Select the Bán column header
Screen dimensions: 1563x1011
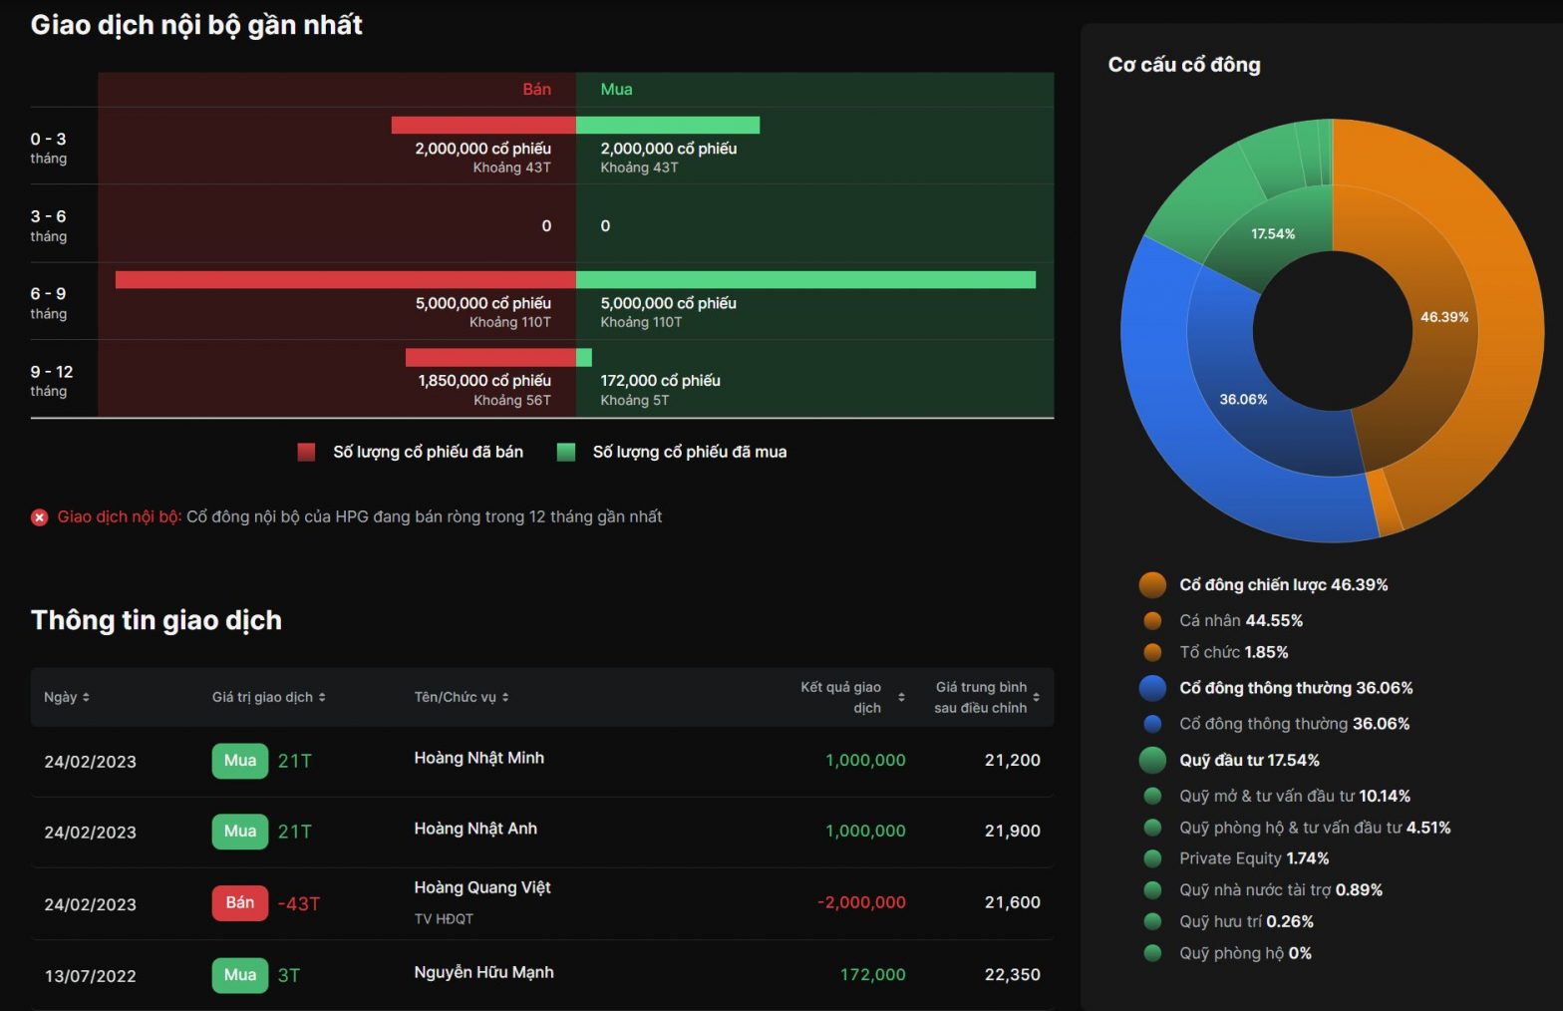[536, 90]
